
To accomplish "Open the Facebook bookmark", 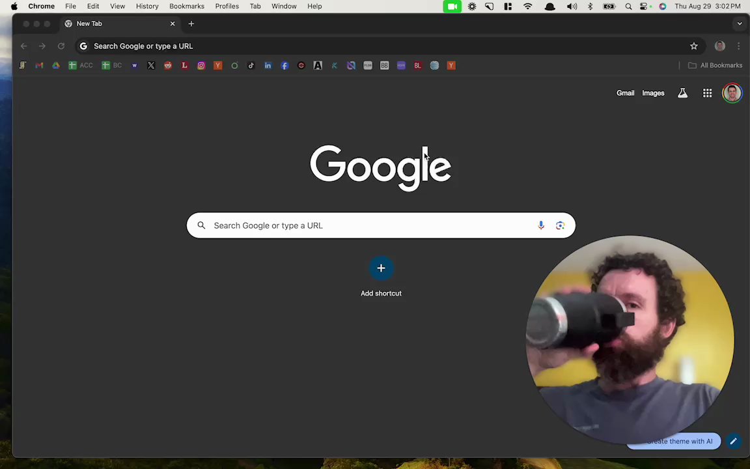I will click(x=285, y=66).
